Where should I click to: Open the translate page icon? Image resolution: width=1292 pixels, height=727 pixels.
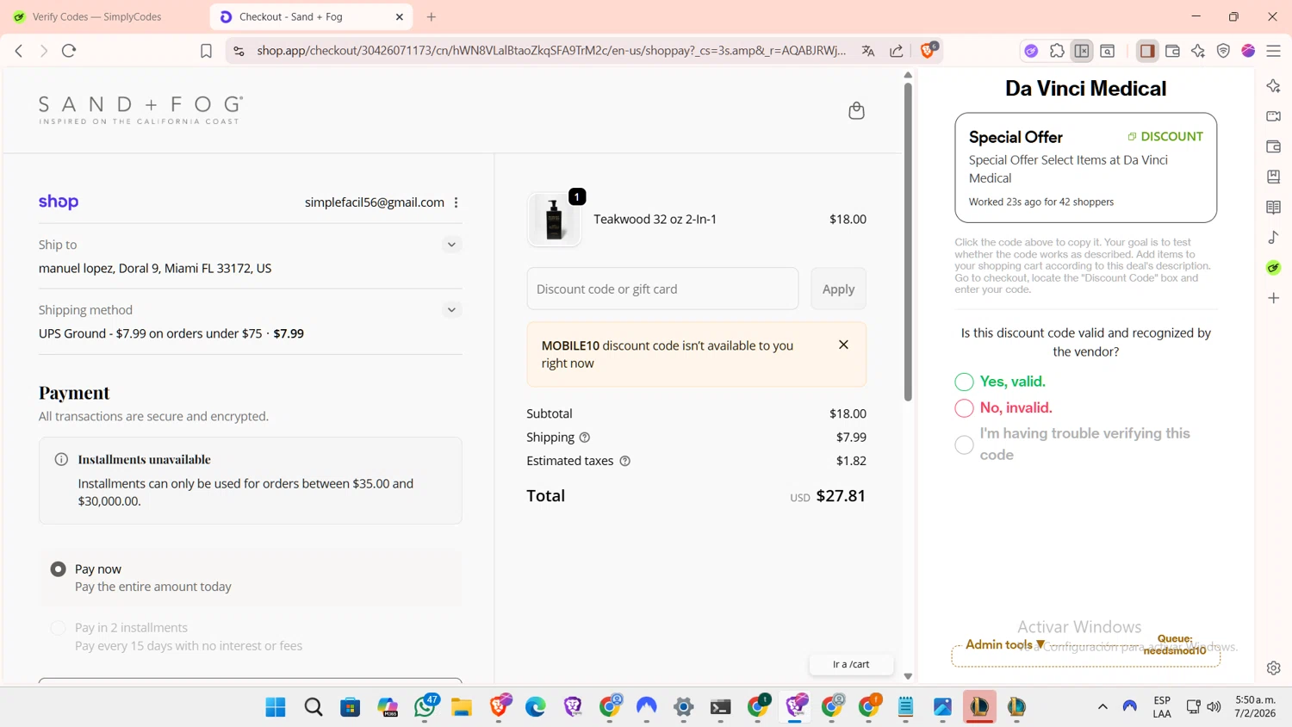point(868,51)
